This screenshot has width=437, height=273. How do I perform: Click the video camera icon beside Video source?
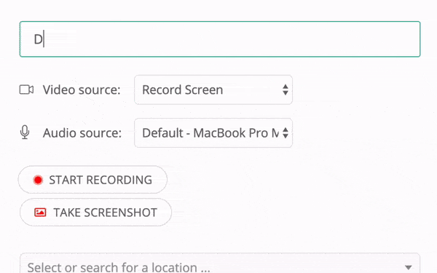click(26, 90)
